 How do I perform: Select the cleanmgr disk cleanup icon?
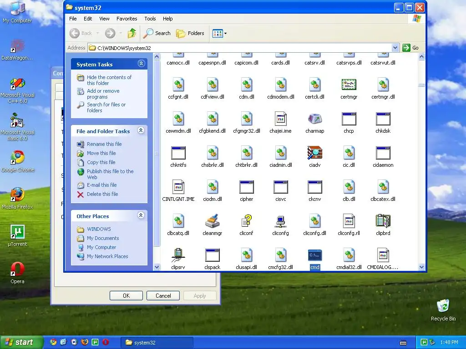[212, 221]
